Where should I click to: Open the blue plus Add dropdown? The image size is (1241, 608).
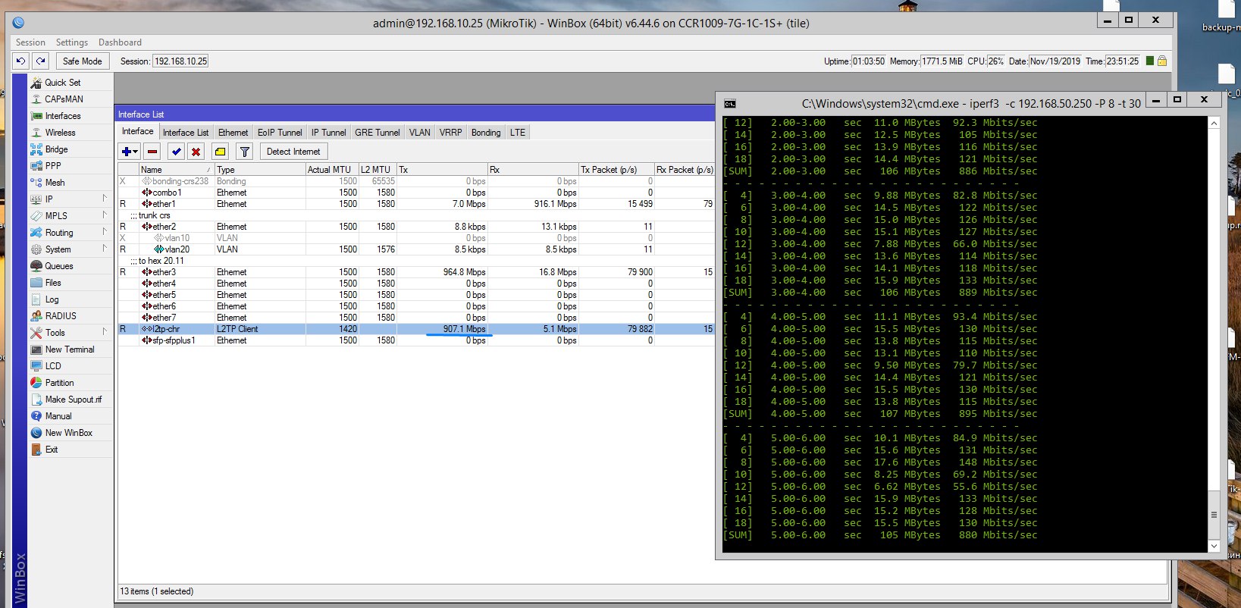130,151
